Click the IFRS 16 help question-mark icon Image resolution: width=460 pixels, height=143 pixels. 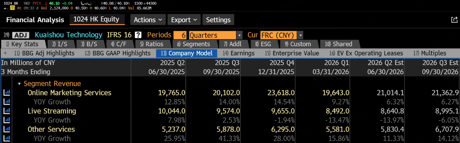[x=138, y=35]
